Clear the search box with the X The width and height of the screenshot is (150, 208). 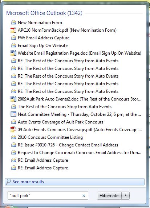pyautogui.click(x=84, y=196)
